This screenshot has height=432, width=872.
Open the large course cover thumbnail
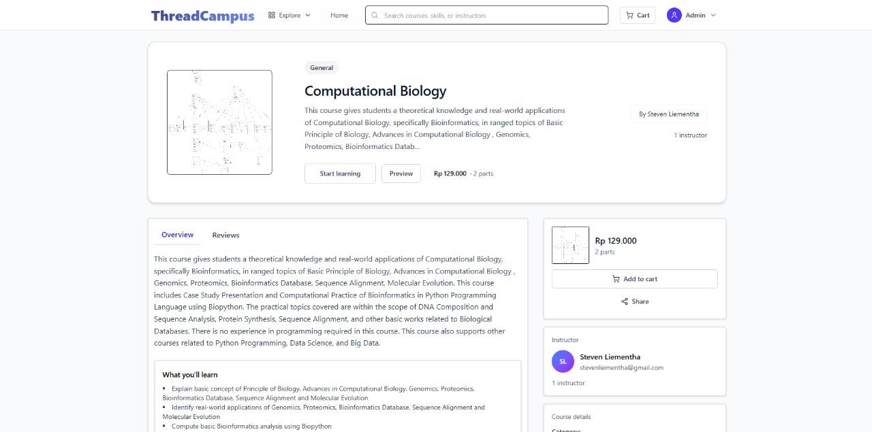[x=219, y=122]
